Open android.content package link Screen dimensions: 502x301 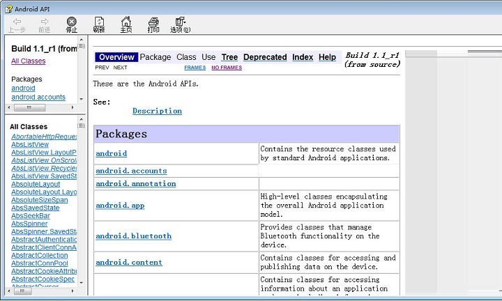(129, 262)
